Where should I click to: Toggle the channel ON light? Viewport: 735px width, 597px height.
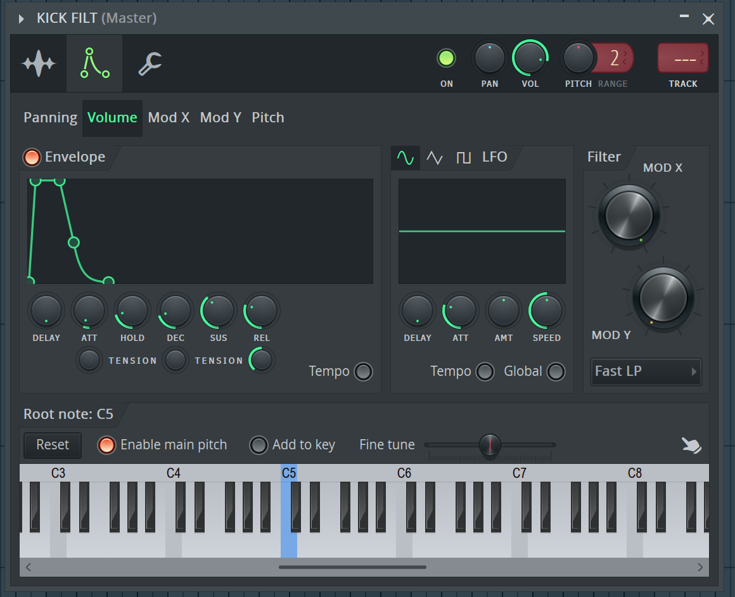pos(446,58)
